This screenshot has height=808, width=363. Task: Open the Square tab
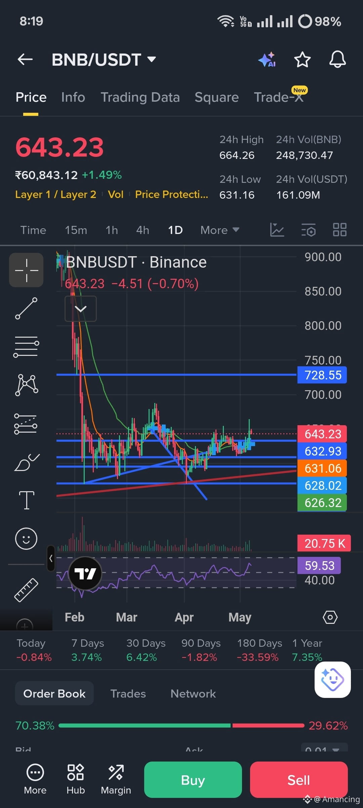[x=216, y=97]
